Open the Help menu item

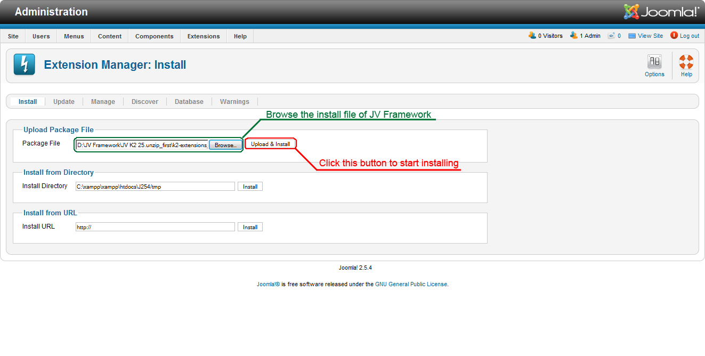tap(240, 36)
